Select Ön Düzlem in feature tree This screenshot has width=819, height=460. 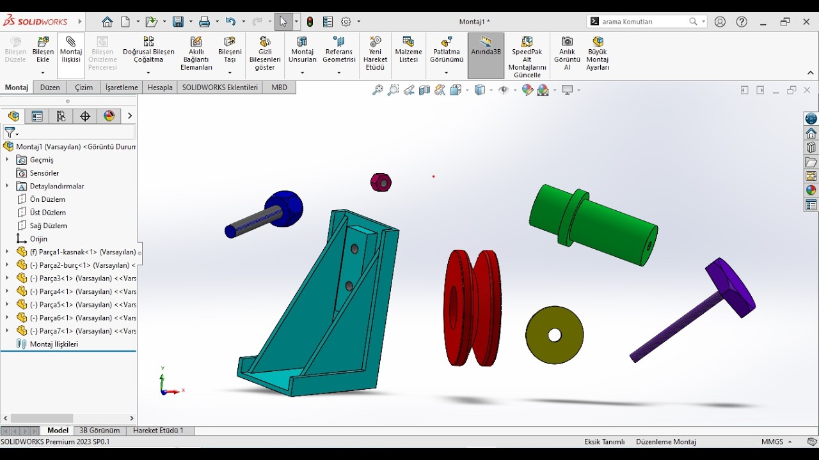pos(47,199)
